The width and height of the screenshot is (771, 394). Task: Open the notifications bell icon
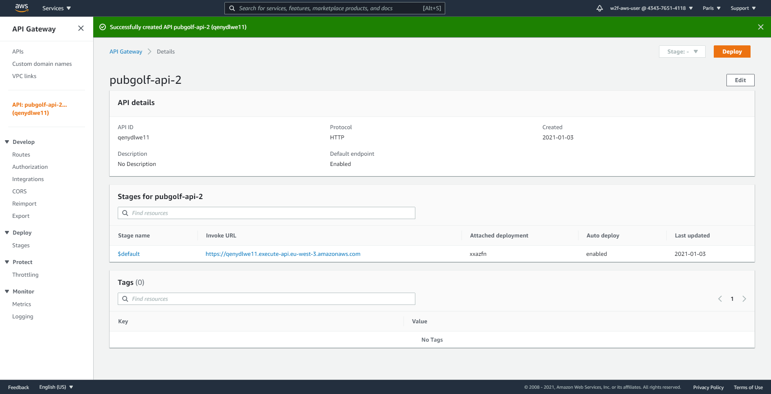[600, 8]
